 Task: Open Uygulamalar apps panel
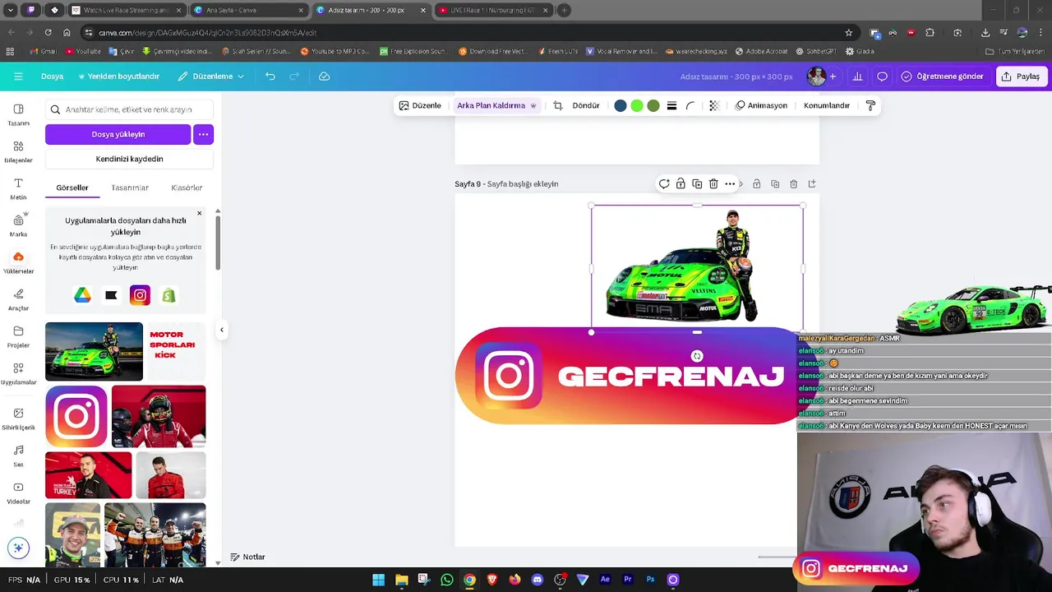point(18,374)
